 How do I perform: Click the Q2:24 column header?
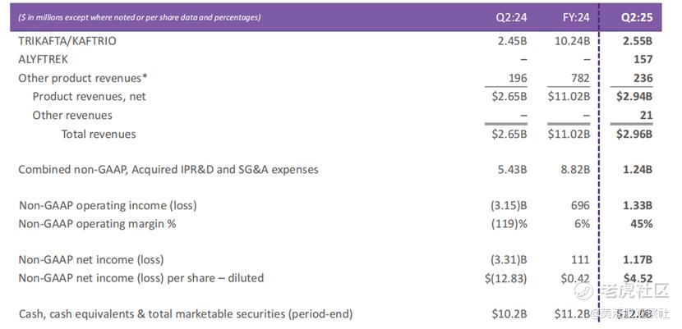(511, 17)
